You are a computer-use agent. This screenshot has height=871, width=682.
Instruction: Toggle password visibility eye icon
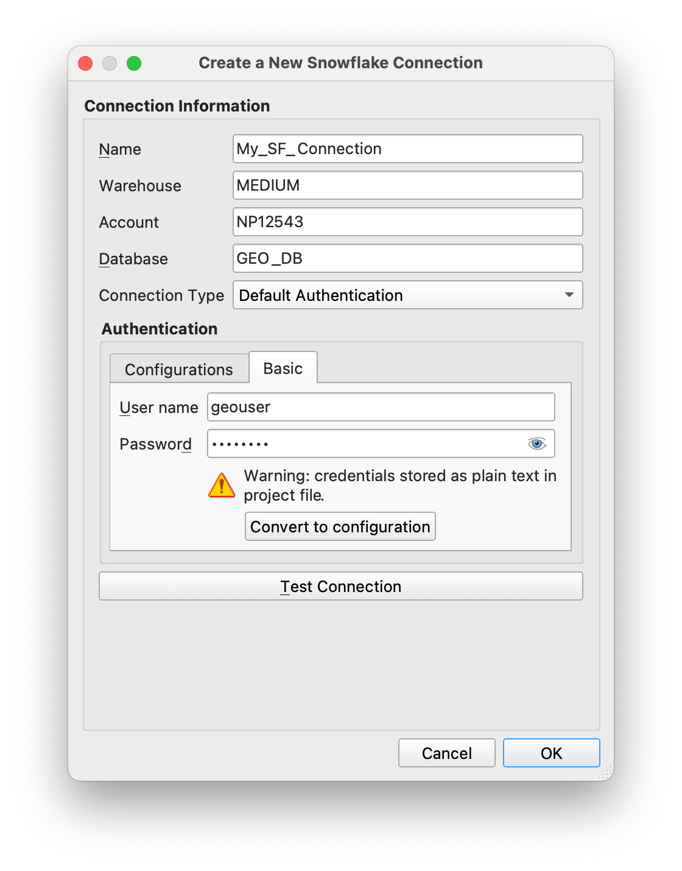(x=536, y=443)
